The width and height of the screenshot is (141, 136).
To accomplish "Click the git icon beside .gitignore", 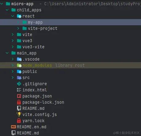I will click(19, 84).
